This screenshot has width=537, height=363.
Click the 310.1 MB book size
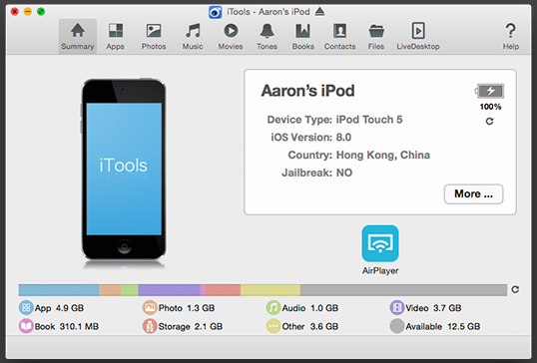coord(79,326)
